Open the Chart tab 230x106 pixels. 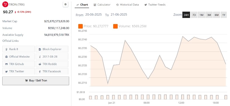[82, 5]
